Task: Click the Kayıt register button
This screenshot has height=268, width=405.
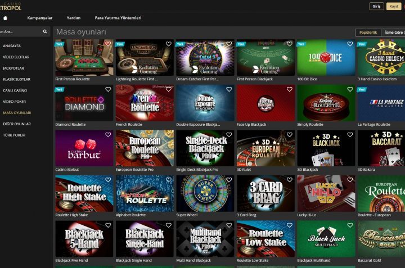Action: [x=394, y=6]
